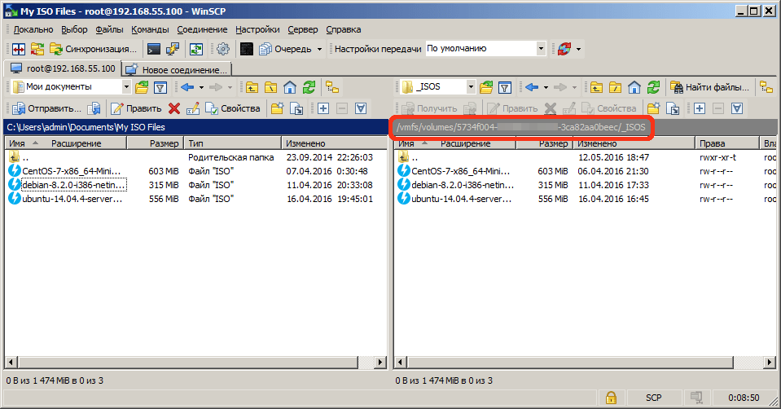781x409 pixels.
Task: Go to parent directory in remote panel
Action: 596,87
